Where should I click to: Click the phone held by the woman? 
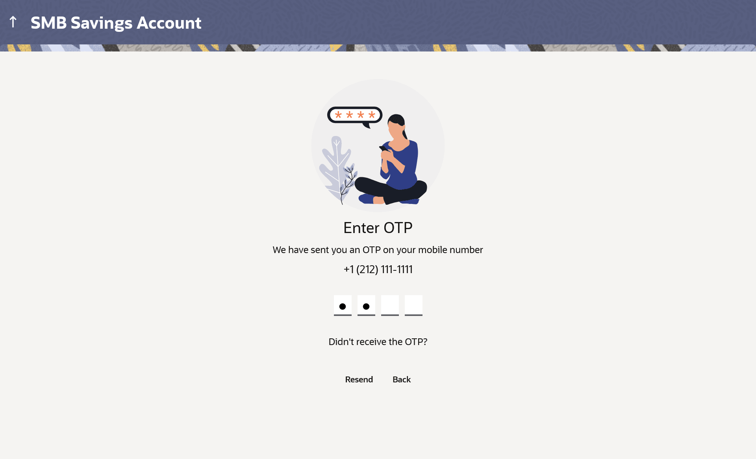point(383,149)
